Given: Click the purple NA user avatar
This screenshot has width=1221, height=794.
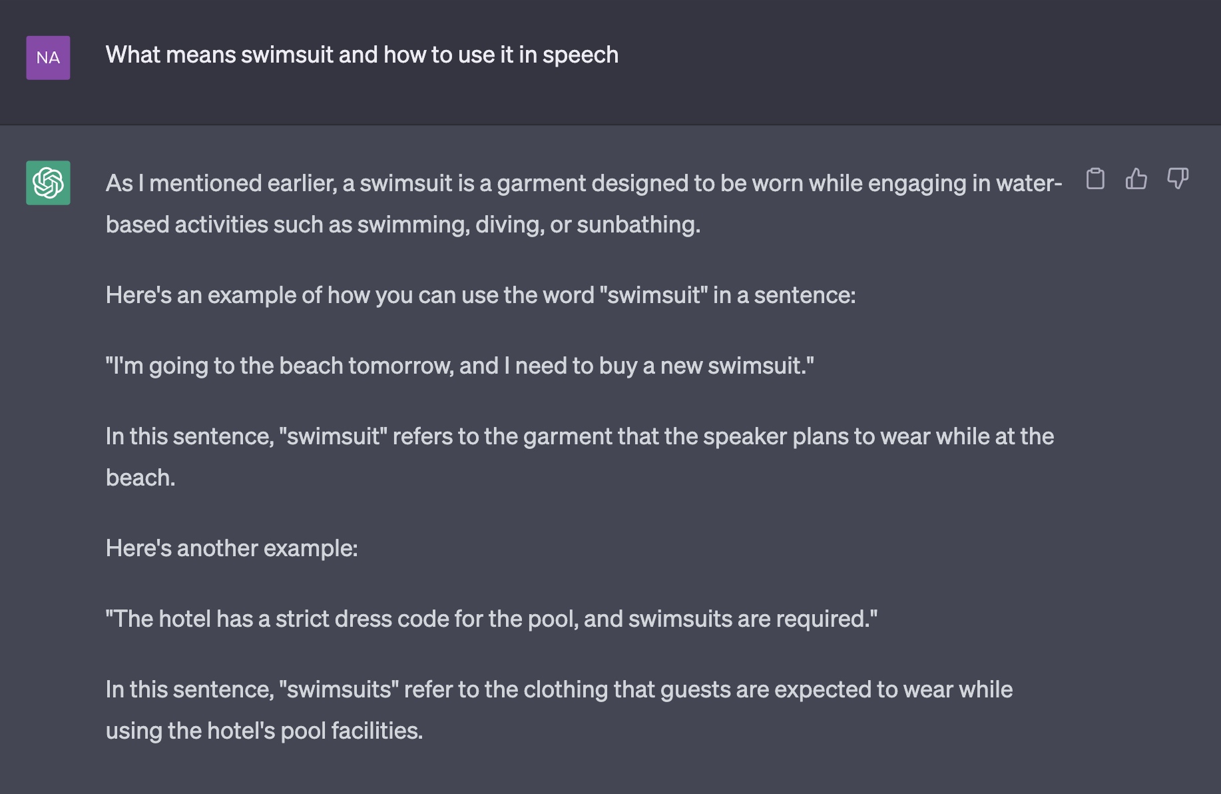Looking at the screenshot, I should 48,58.
